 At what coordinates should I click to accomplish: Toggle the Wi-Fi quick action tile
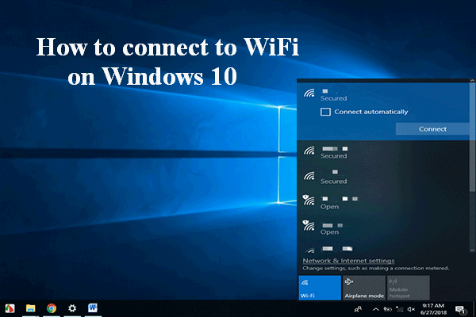tap(320, 288)
